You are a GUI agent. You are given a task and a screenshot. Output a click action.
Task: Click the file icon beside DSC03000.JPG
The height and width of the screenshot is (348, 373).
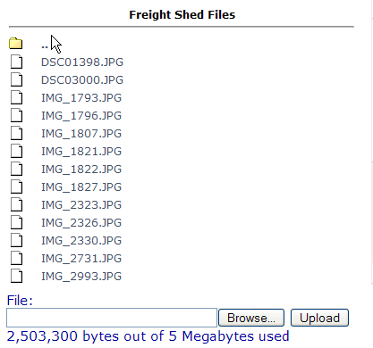[16, 79]
